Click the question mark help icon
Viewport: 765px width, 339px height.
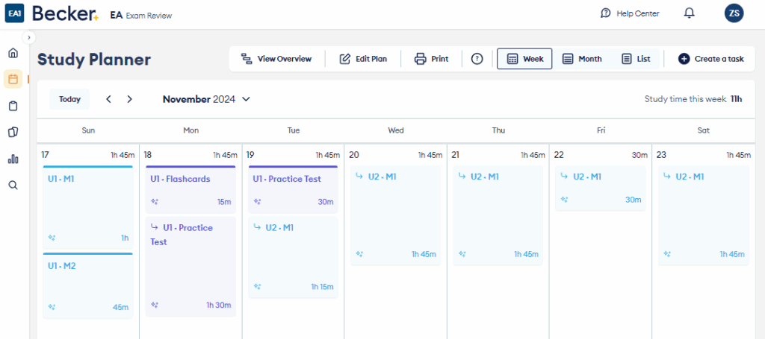point(477,59)
